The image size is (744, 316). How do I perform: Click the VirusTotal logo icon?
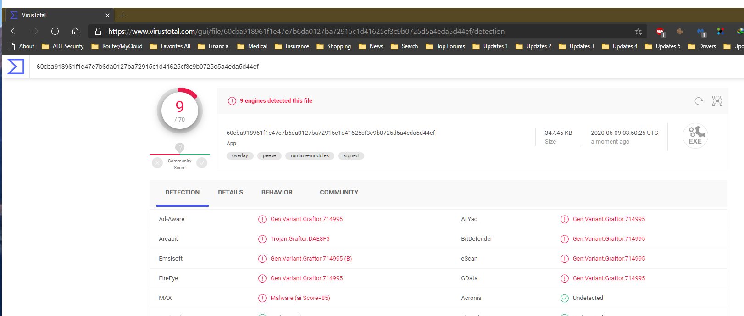(16, 67)
